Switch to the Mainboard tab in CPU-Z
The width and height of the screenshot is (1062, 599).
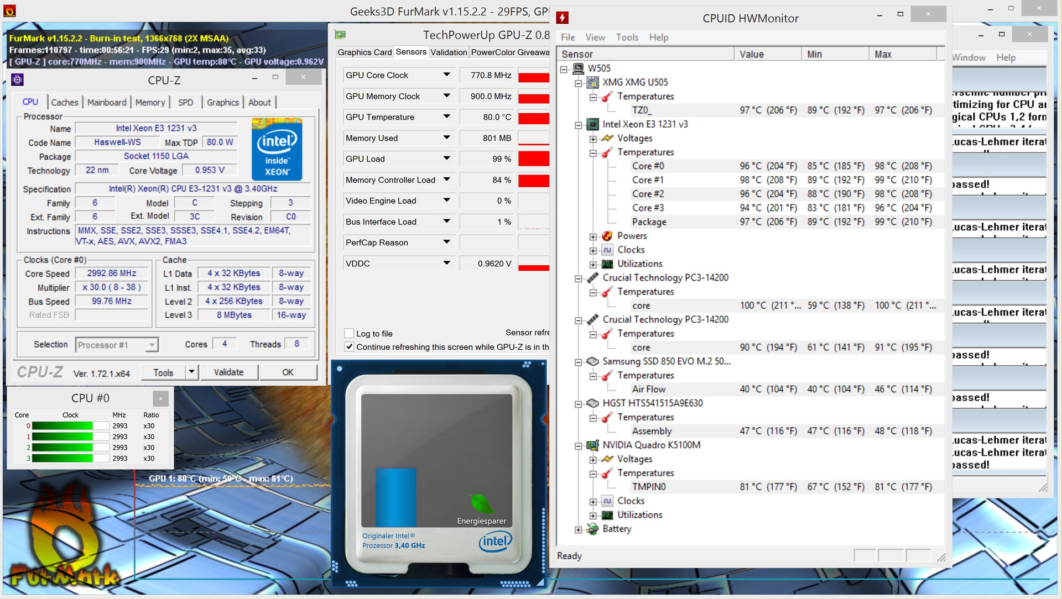click(x=107, y=102)
